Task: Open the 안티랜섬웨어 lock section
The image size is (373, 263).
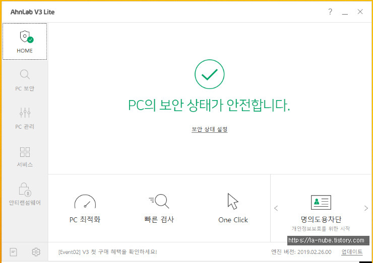Action: click(x=25, y=194)
